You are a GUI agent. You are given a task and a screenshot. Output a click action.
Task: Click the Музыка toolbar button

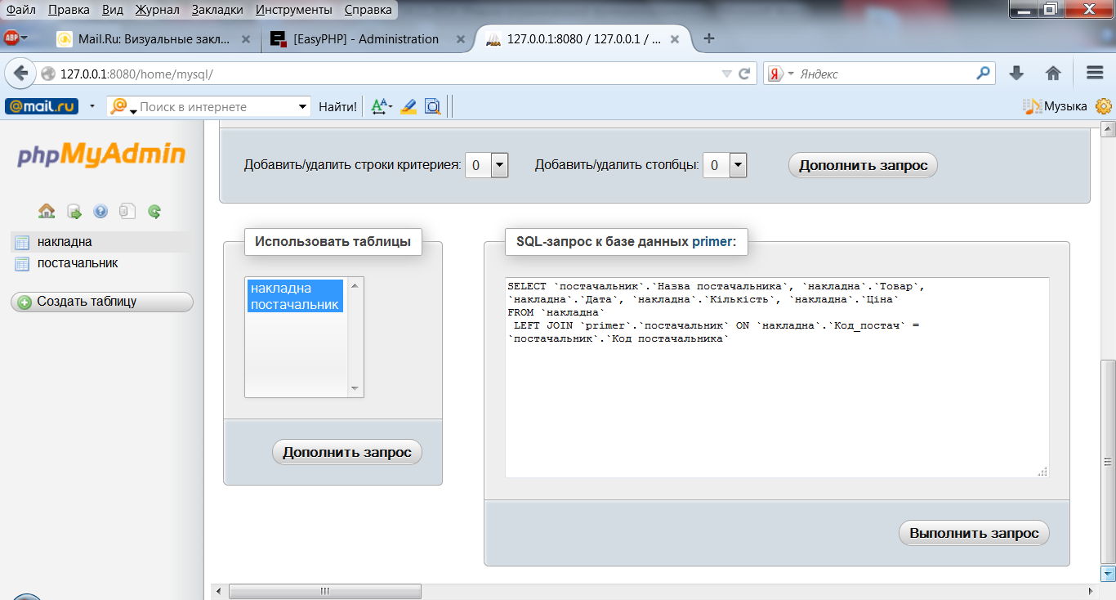click(1056, 106)
